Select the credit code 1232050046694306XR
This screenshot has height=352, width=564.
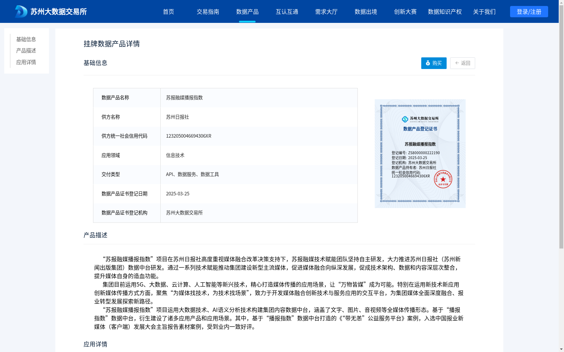[189, 136]
